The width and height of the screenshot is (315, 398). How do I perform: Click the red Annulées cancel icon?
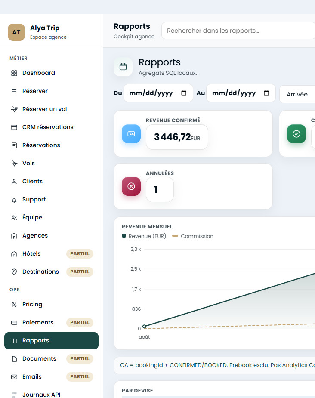coord(131,186)
